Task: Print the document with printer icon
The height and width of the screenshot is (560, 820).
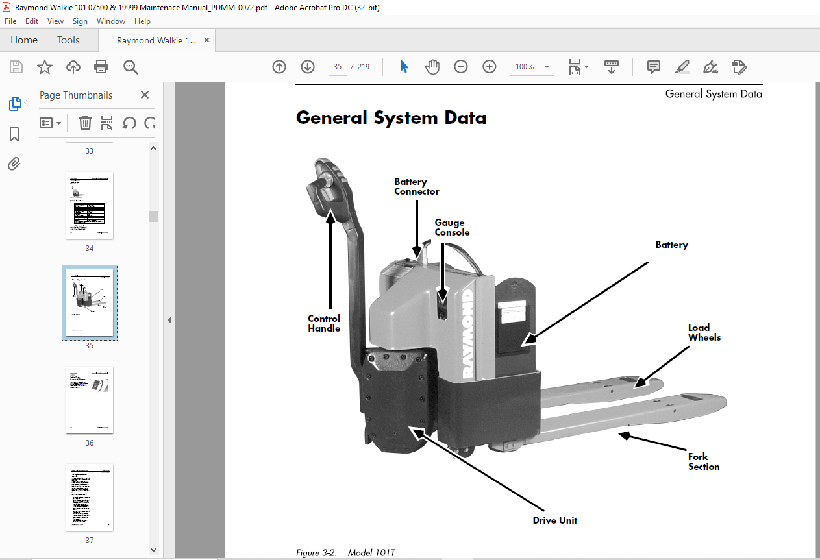Action: (x=101, y=67)
